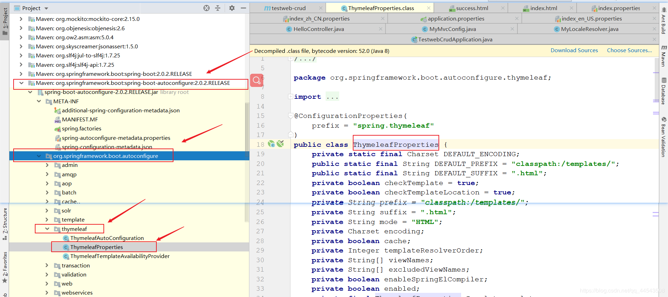Viewport: 668px width, 297px height.
Task: Click the red search magnifier icon
Action: [257, 80]
